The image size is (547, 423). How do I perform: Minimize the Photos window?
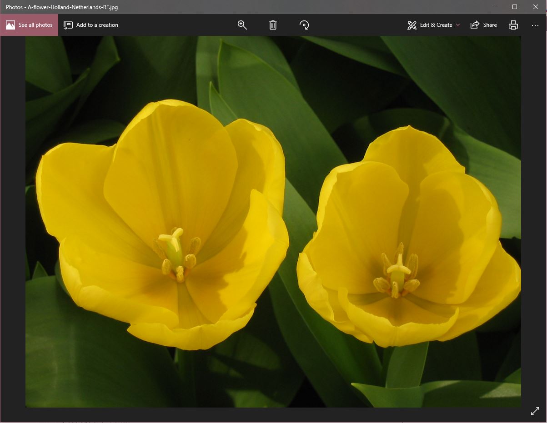[x=494, y=7]
